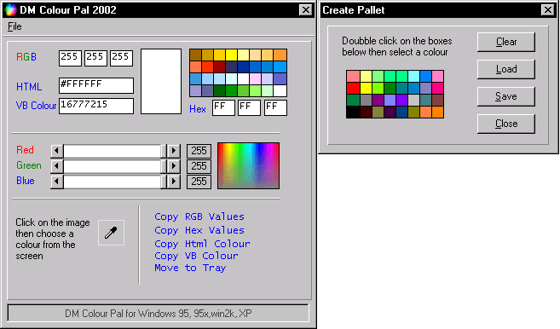Click inside the rainbow colour spectrum picker
The image size is (560, 329).
(x=248, y=165)
